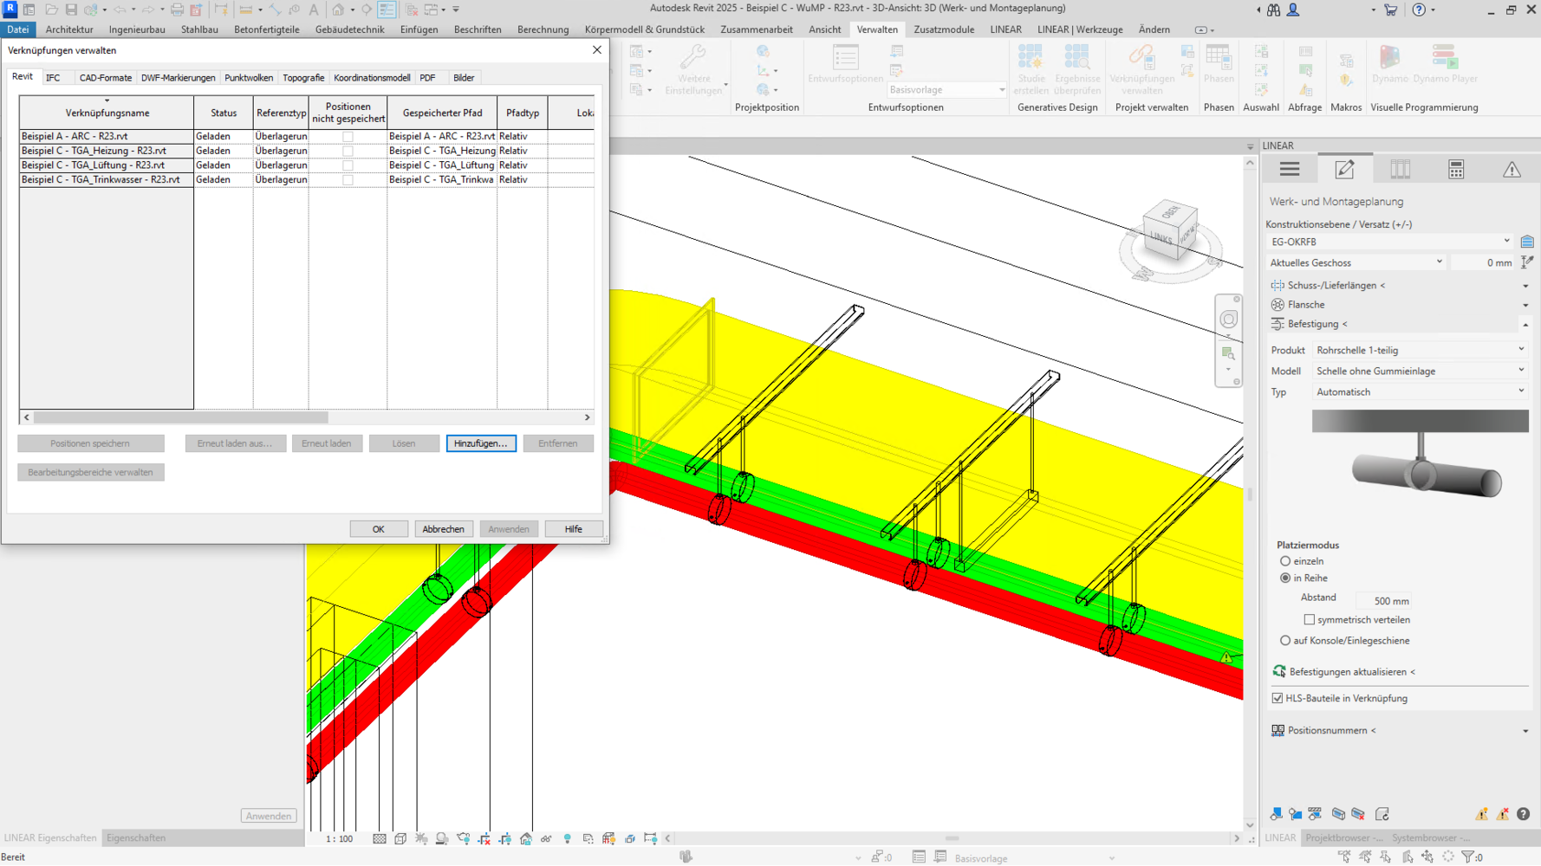Click the Abstand 500 mm input field

1384,600
